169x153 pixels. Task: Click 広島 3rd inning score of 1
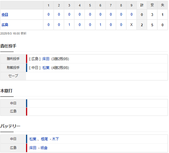pyautogui.click(x=69, y=25)
